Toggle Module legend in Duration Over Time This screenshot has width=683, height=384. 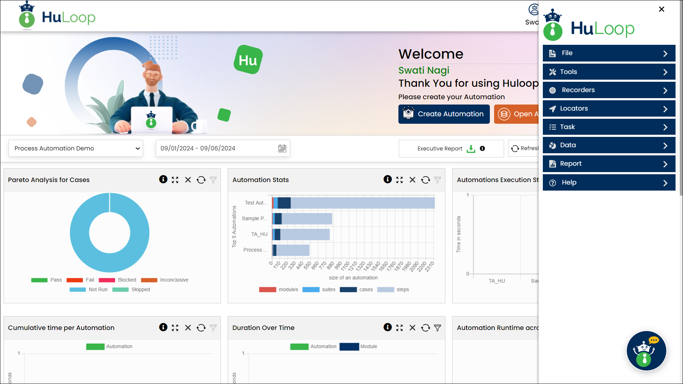pos(359,346)
